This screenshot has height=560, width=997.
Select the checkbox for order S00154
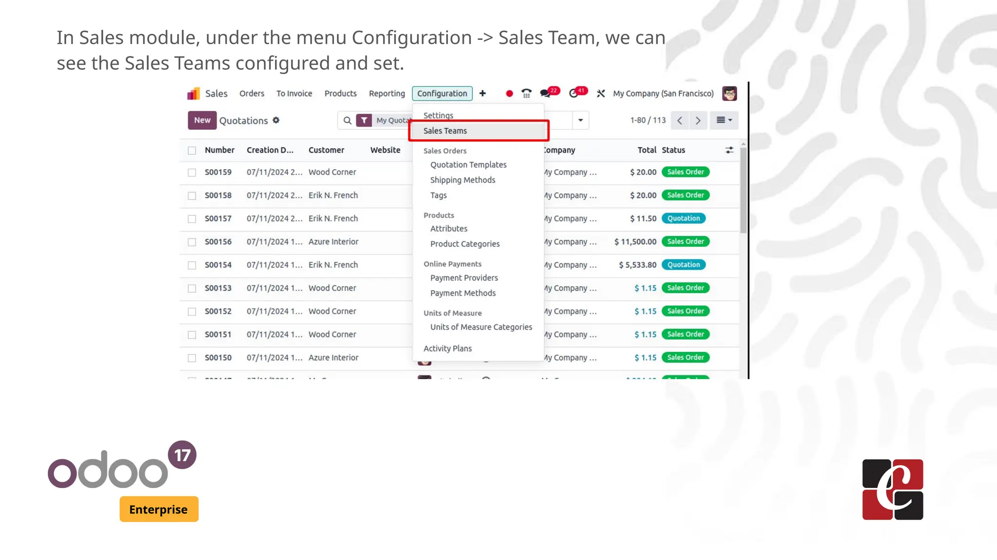point(192,265)
